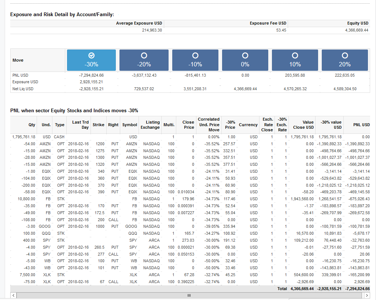Select the -10% move scenario
The width and height of the screenshot is (376, 300).
pos(195,60)
